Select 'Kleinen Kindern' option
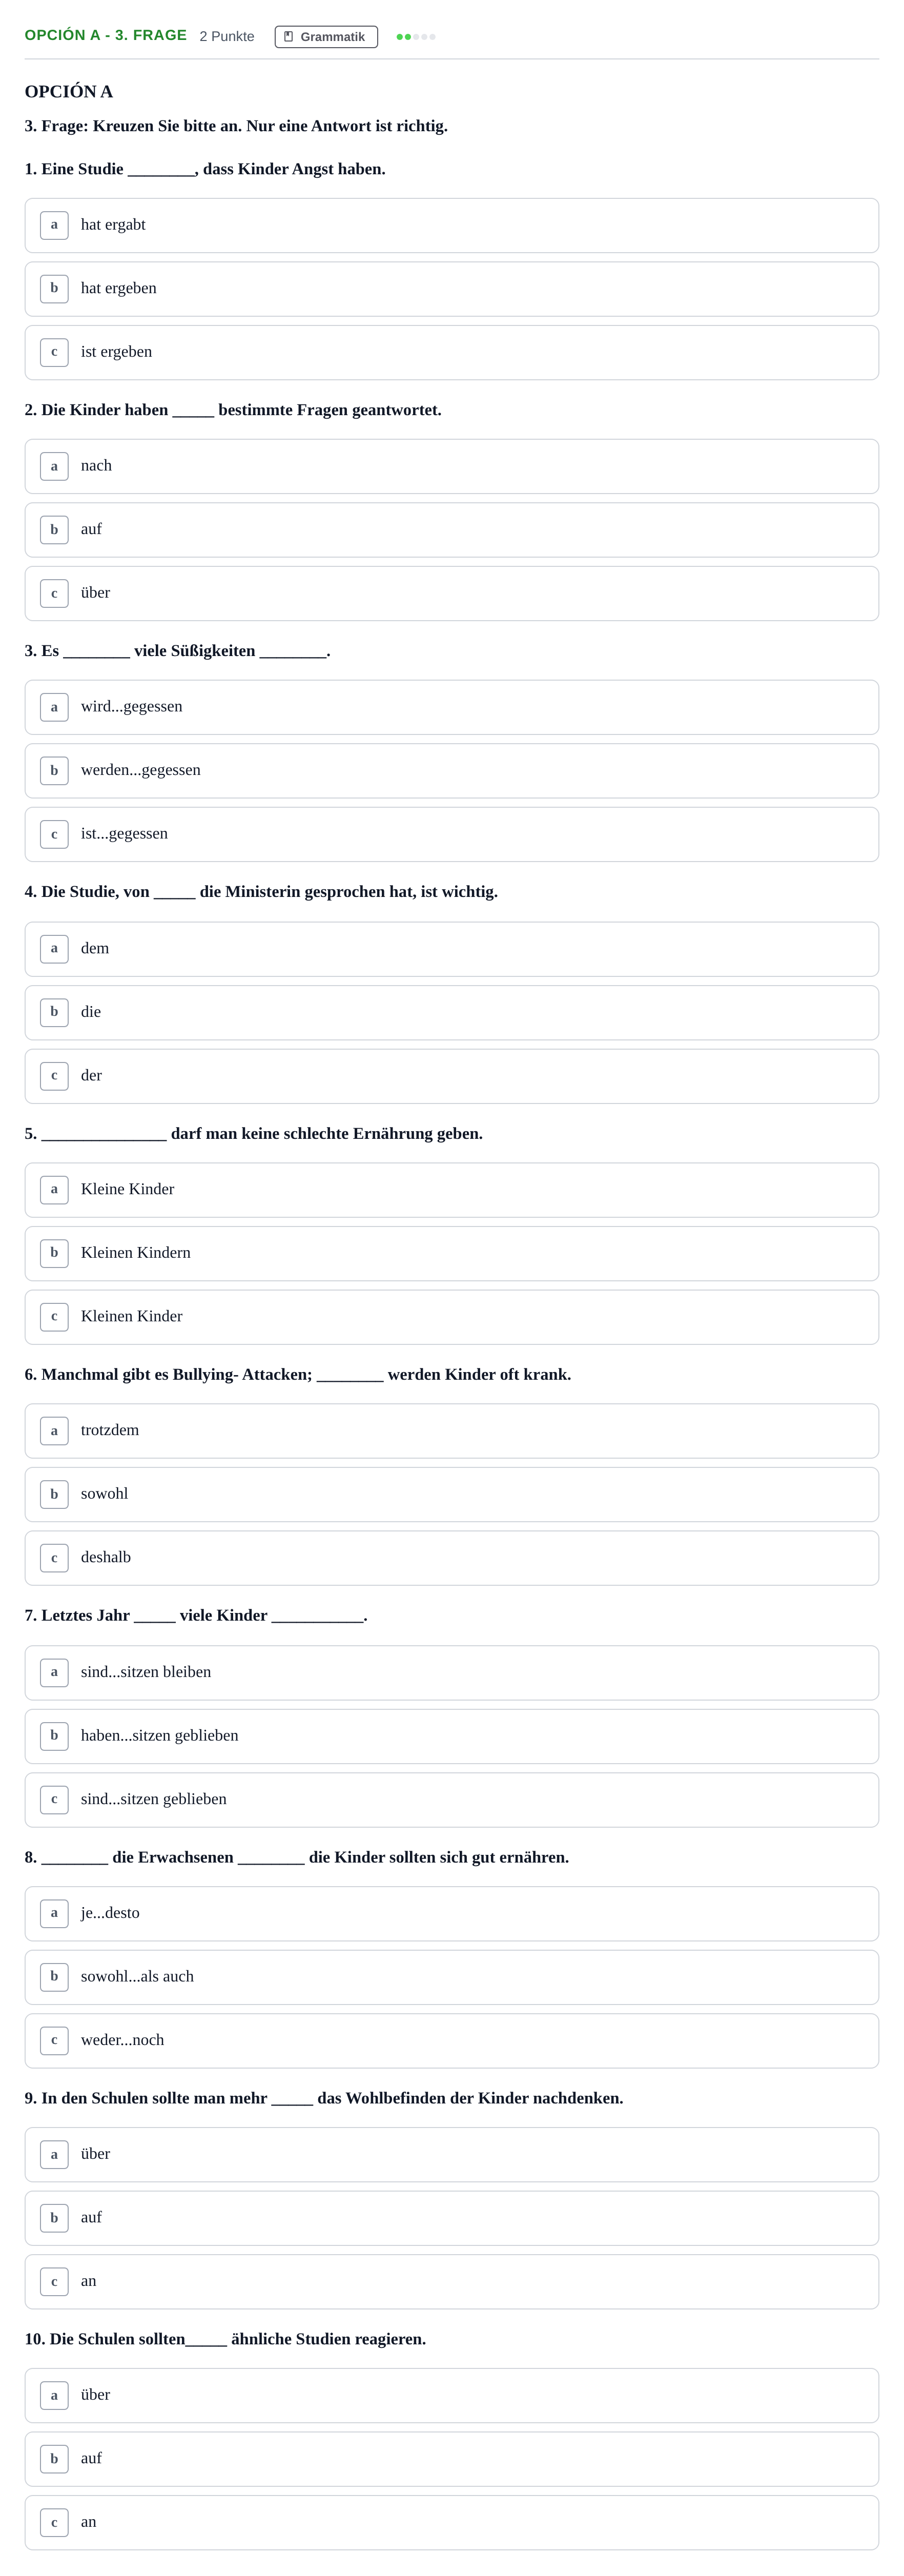This screenshot has width=904, height=2576. tap(452, 1253)
